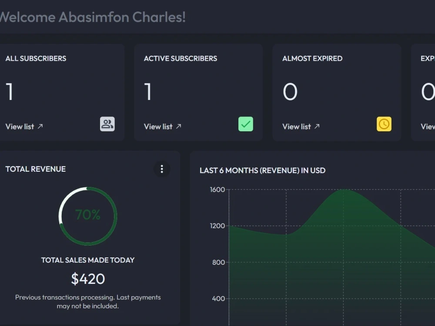Select the $420 total sales amount
Image resolution: width=435 pixels, height=326 pixels.
88,279
